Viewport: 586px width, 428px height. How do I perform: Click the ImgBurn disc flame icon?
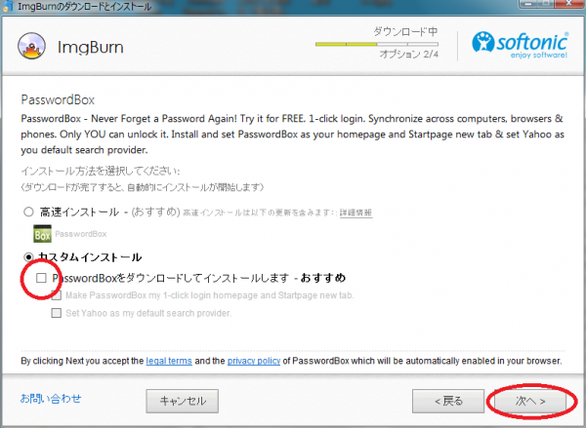point(31,46)
